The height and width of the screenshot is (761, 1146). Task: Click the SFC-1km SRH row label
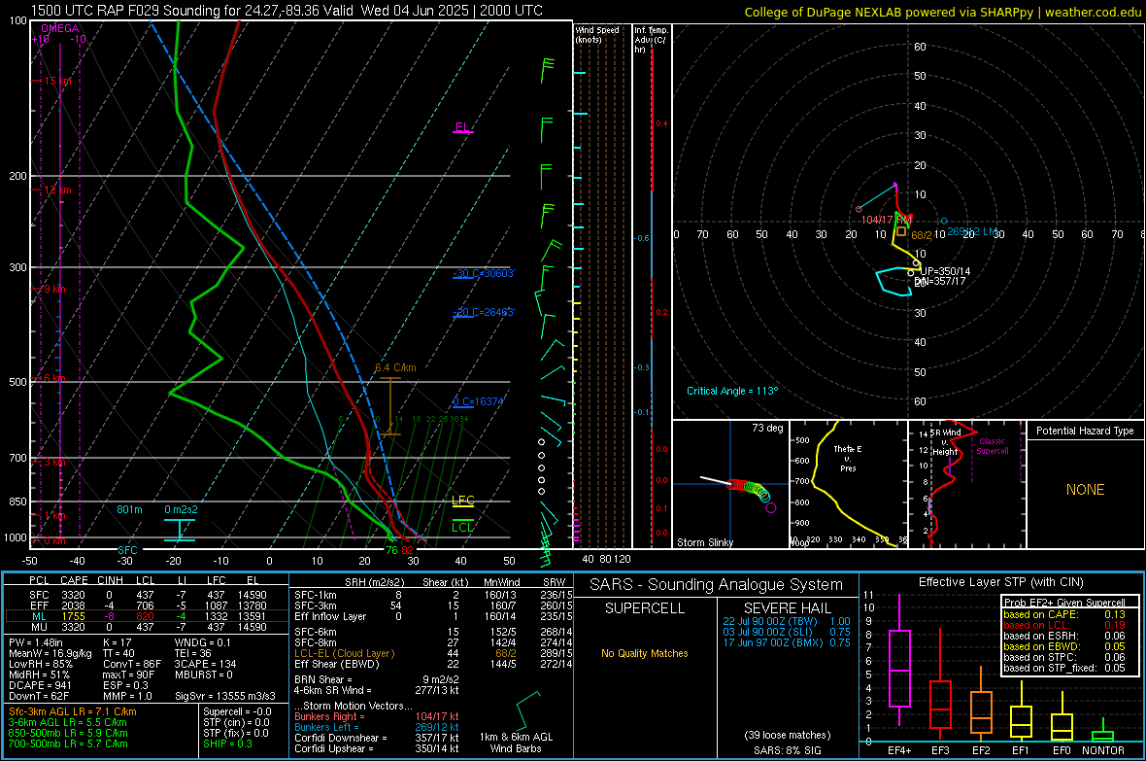pos(316,595)
